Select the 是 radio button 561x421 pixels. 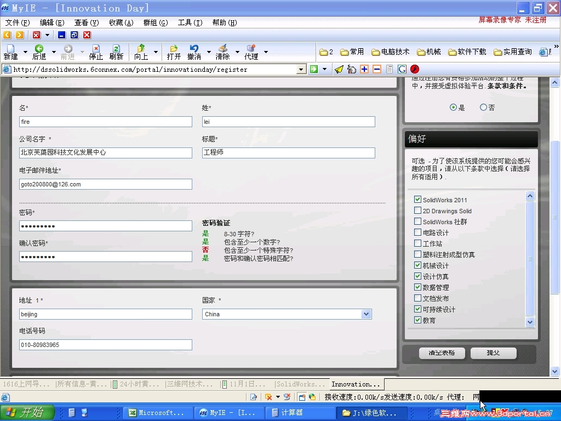coord(453,107)
